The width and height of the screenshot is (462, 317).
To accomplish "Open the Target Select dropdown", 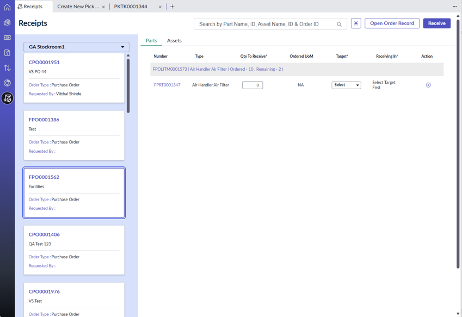I will click(x=346, y=85).
